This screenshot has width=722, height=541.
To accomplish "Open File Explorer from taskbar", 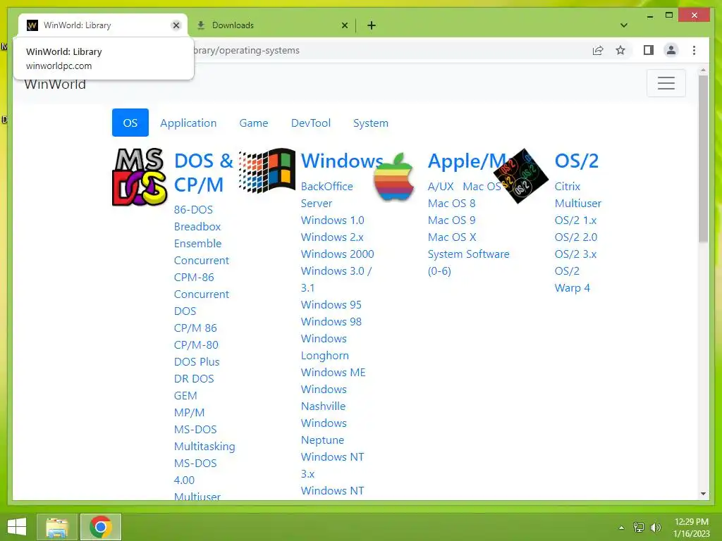I will tap(57, 527).
